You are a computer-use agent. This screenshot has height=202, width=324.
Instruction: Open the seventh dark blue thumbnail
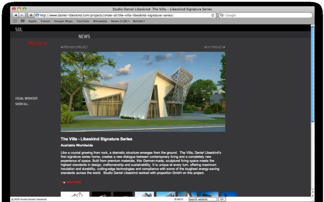point(209,194)
